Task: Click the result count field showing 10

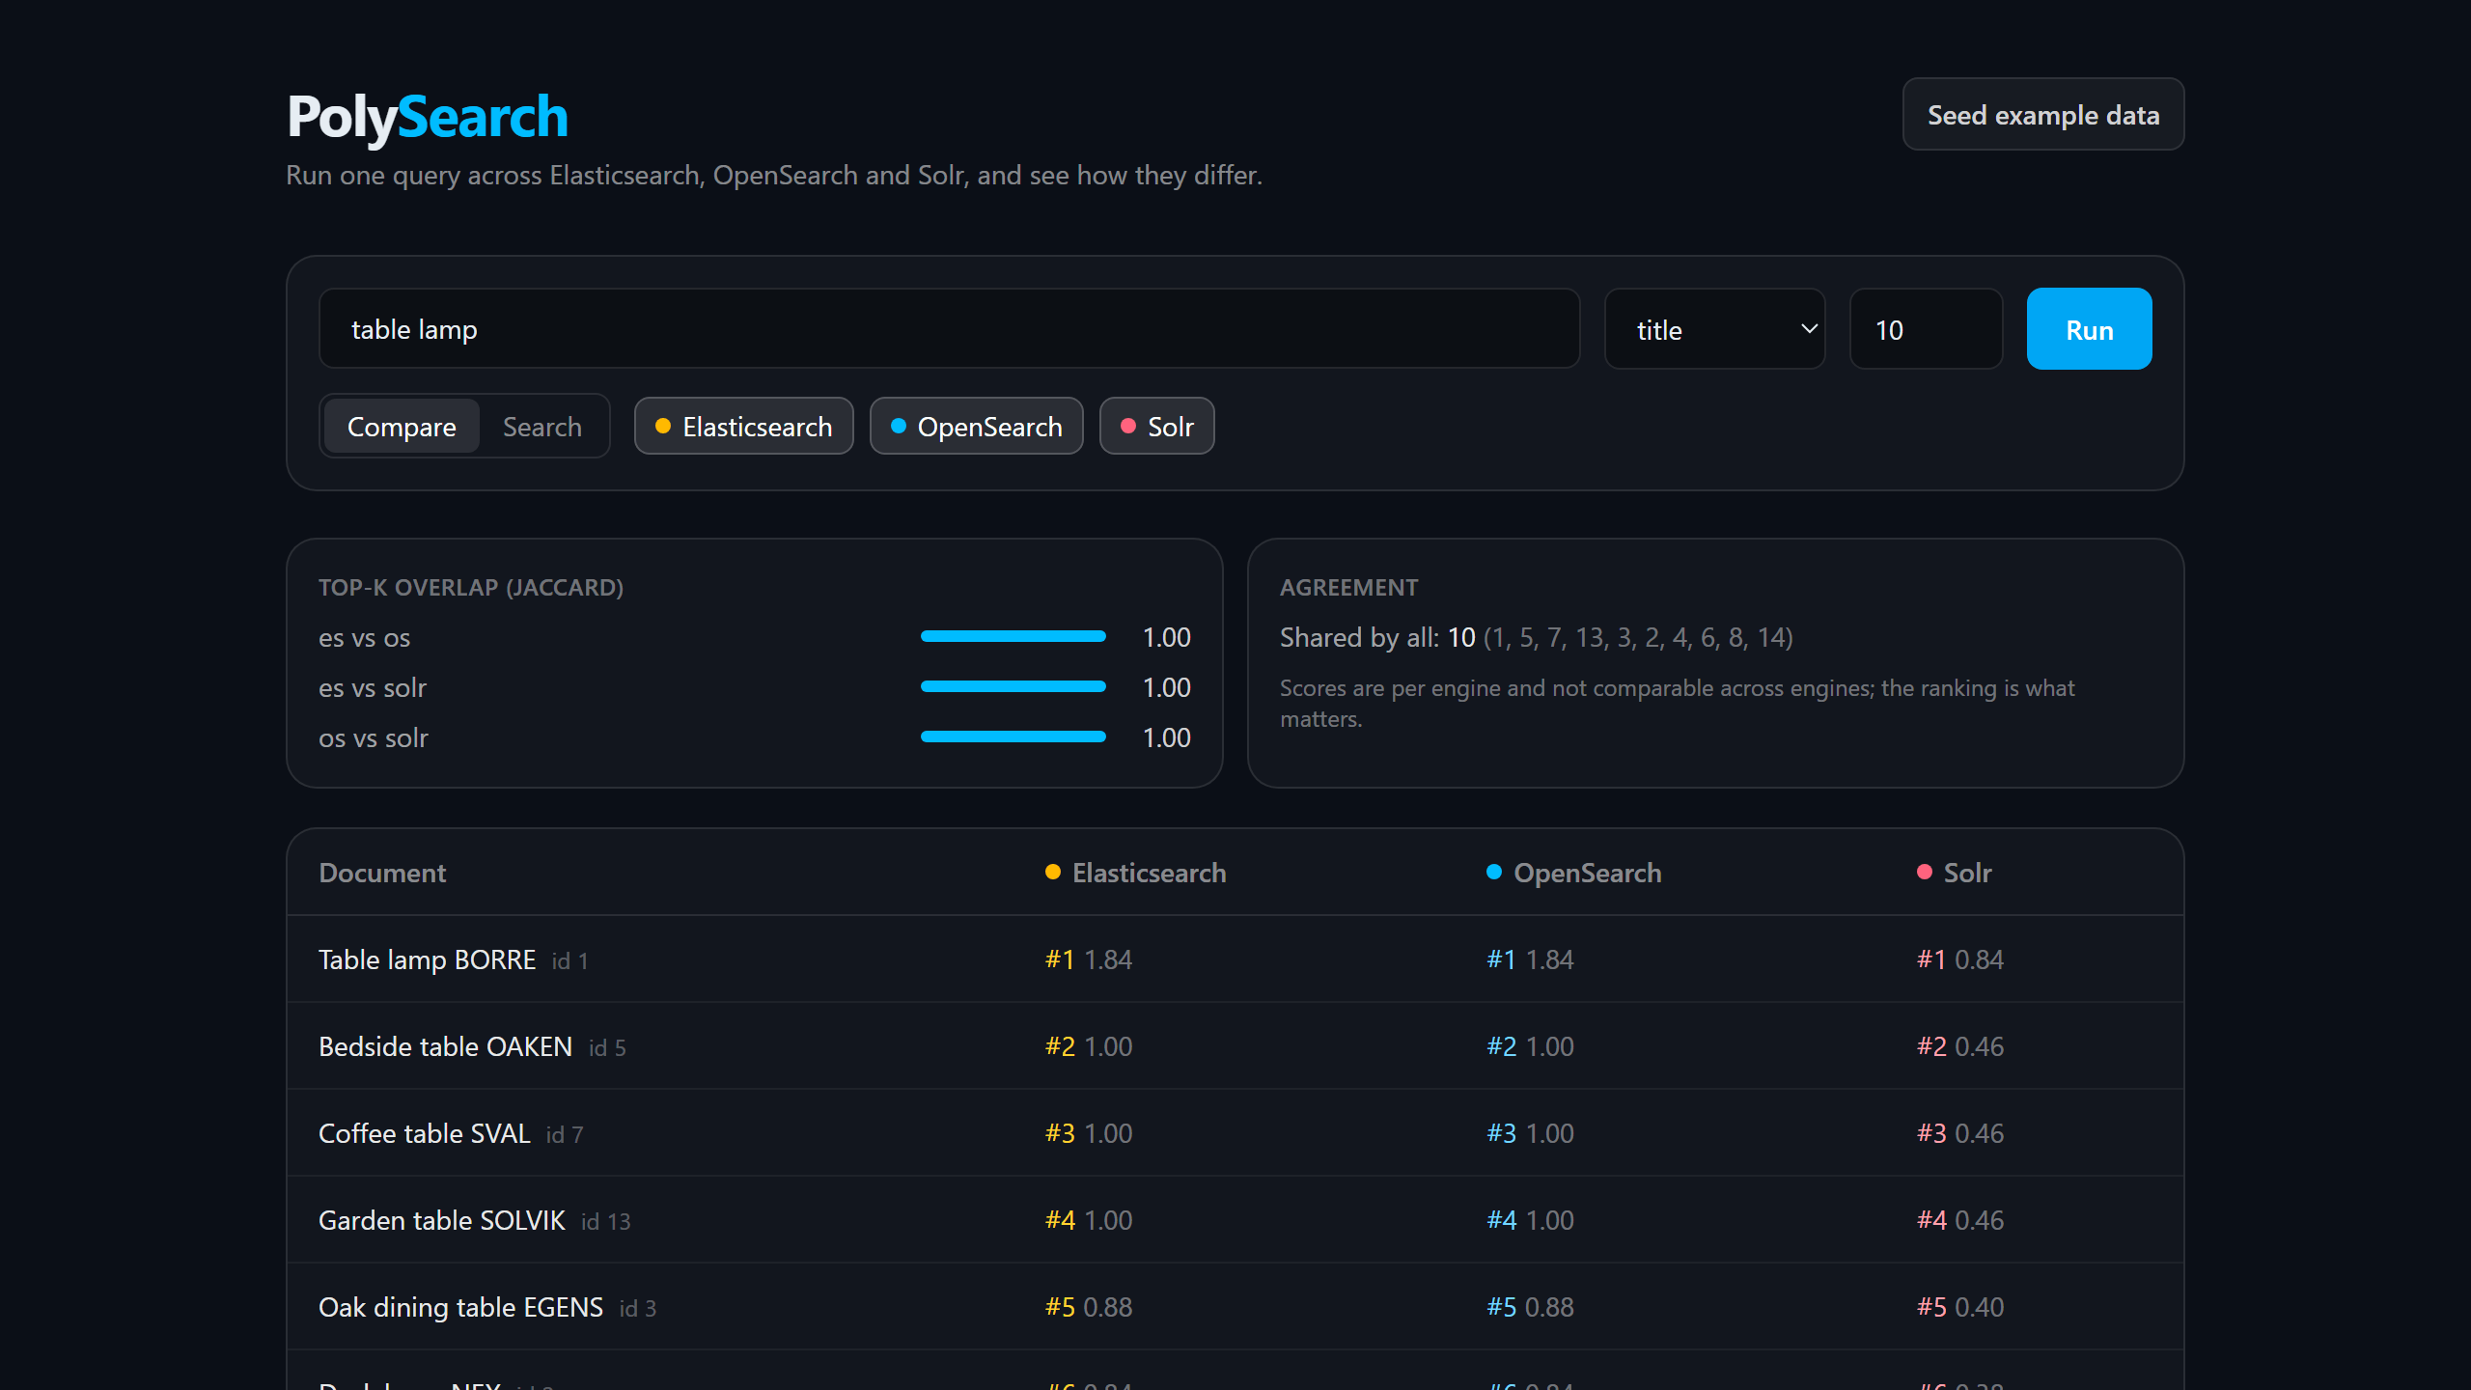Action: [1926, 329]
